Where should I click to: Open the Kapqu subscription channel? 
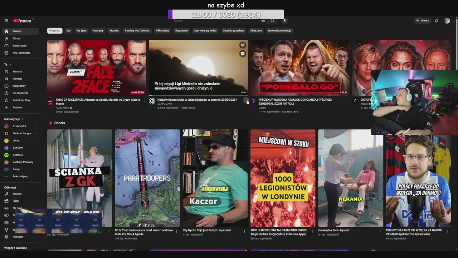[20, 169]
